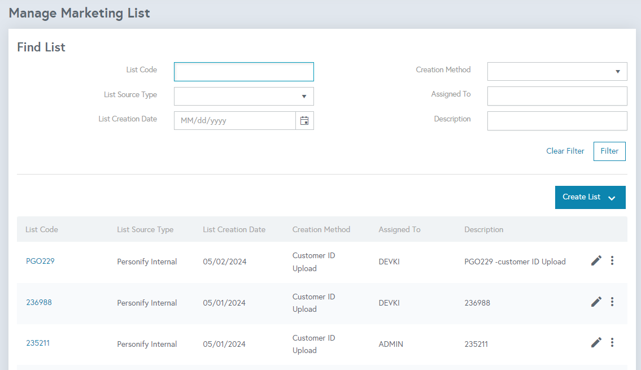This screenshot has height=370, width=641.
Task: Focus the List Code input field
Action: click(243, 72)
